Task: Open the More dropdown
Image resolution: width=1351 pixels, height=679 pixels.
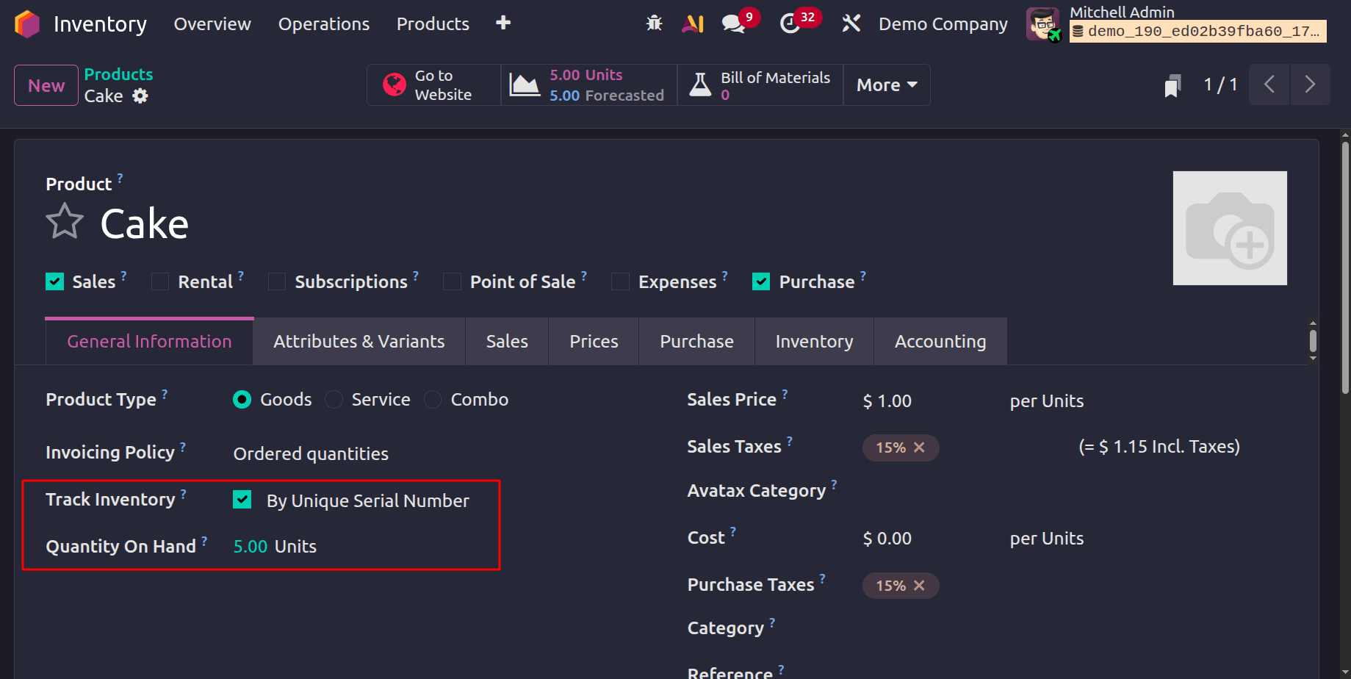Action: click(x=885, y=85)
